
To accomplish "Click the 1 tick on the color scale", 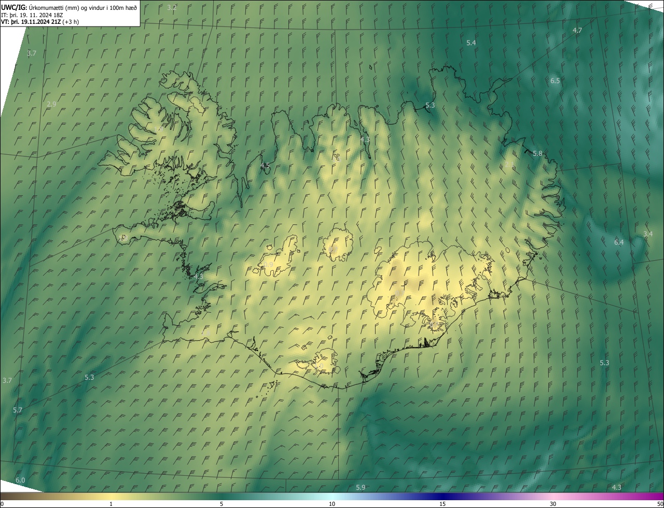I will (111, 504).
